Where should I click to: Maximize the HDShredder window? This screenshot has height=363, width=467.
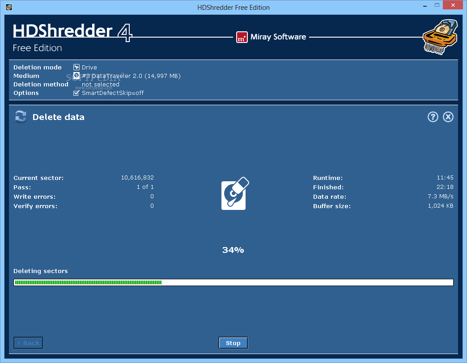(437, 5)
